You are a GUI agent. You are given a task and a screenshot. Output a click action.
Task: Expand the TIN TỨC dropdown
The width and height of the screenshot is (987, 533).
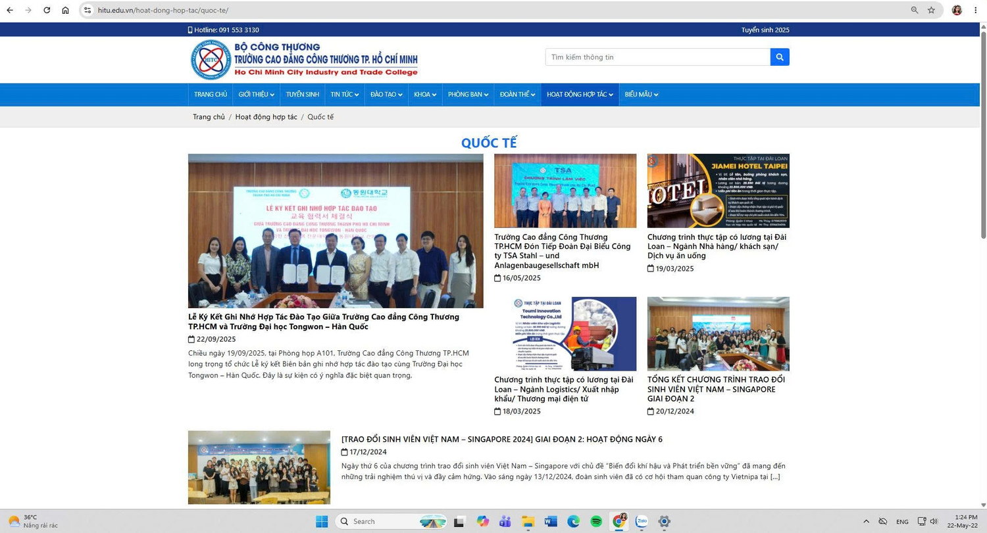point(345,95)
